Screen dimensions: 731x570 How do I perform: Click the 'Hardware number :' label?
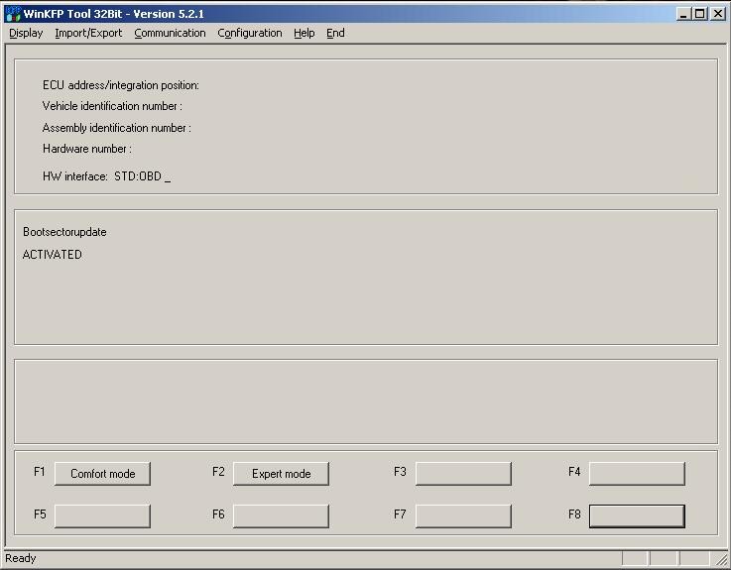[x=87, y=149]
